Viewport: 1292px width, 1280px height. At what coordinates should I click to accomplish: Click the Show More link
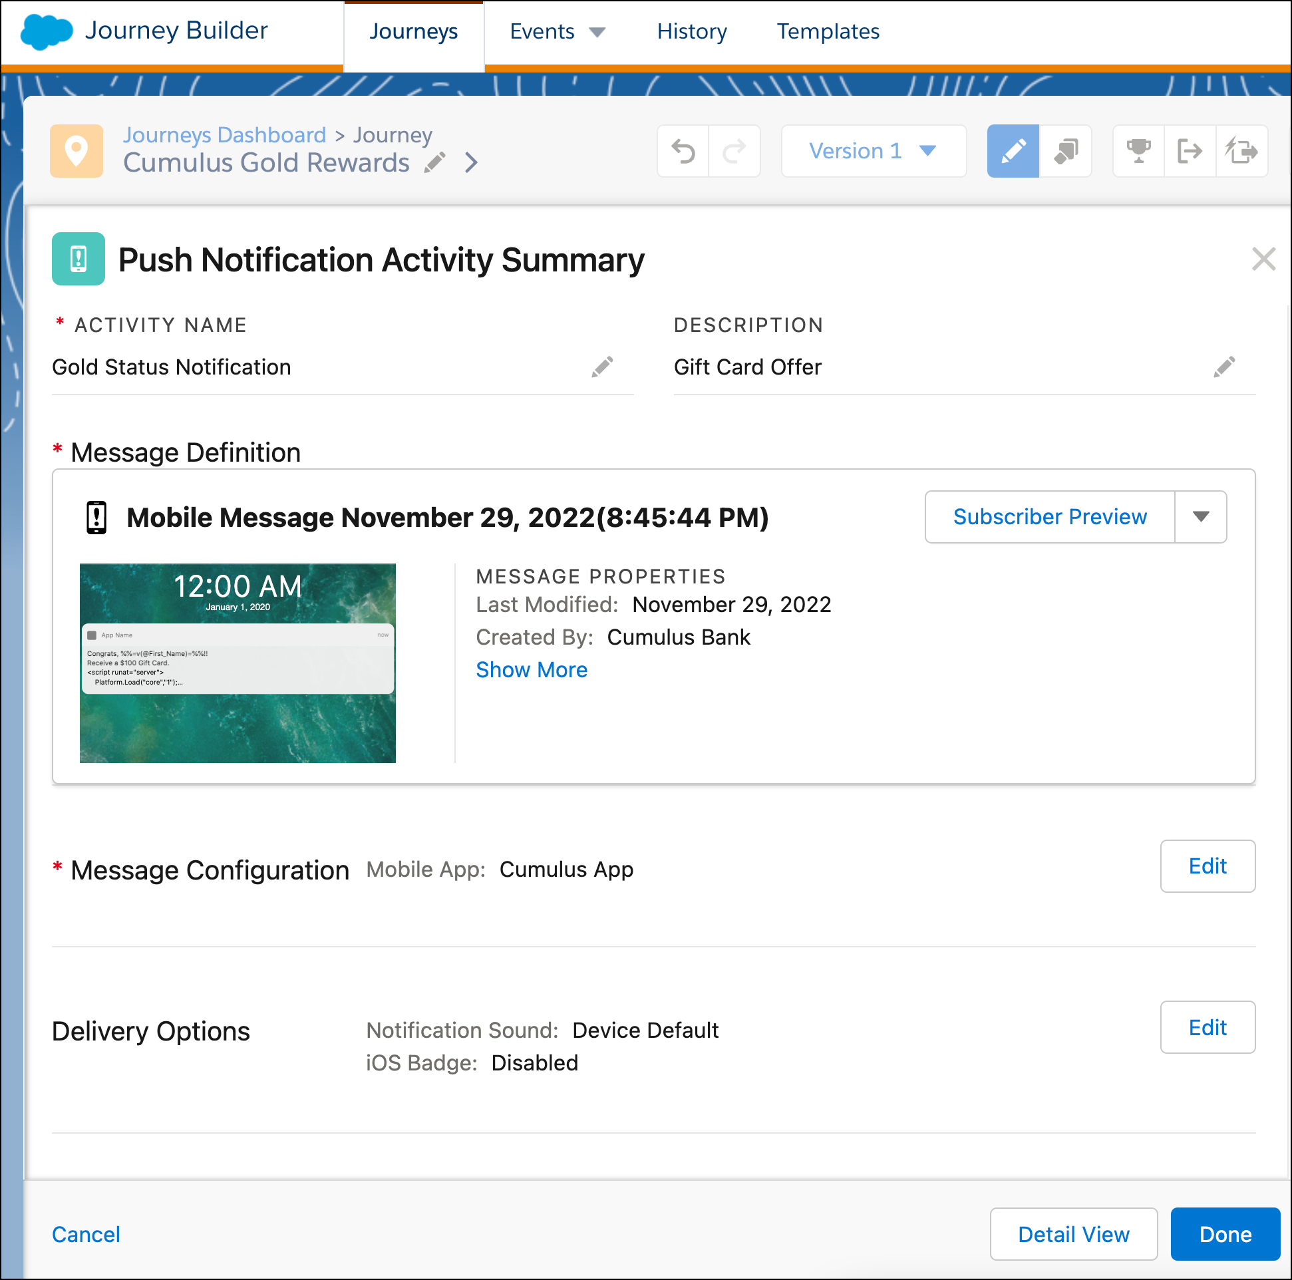point(532,669)
